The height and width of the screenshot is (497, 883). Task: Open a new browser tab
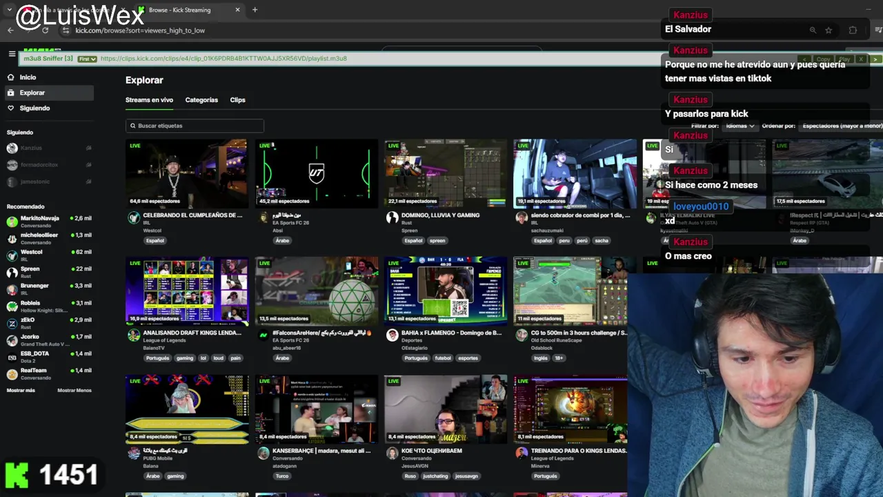pos(255,10)
